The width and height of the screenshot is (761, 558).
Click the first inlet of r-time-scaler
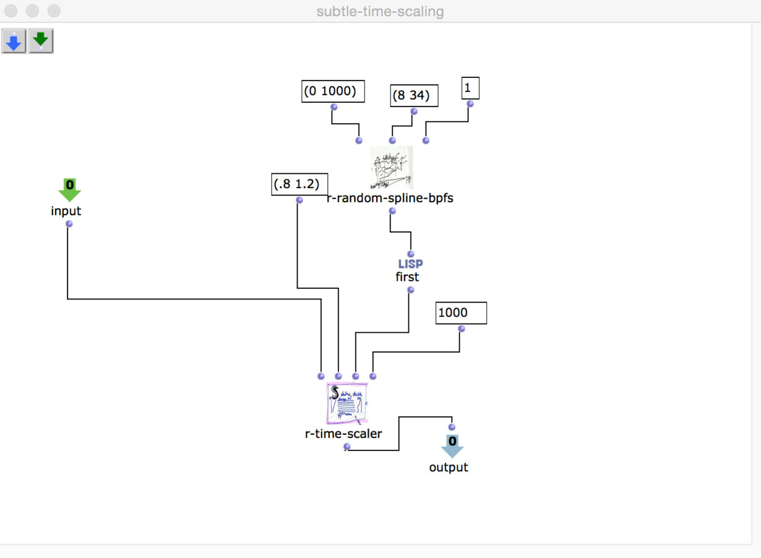pos(321,376)
